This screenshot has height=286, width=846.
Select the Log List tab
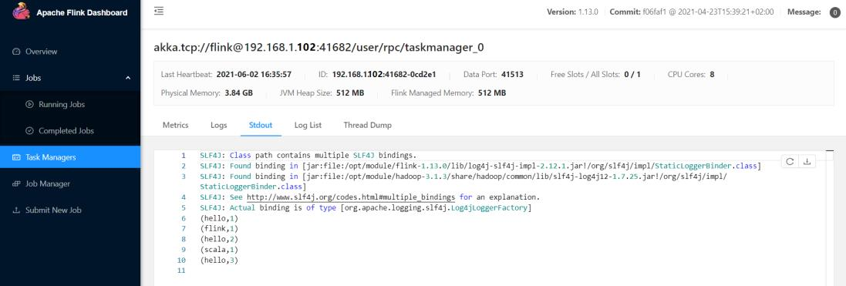(x=308, y=125)
